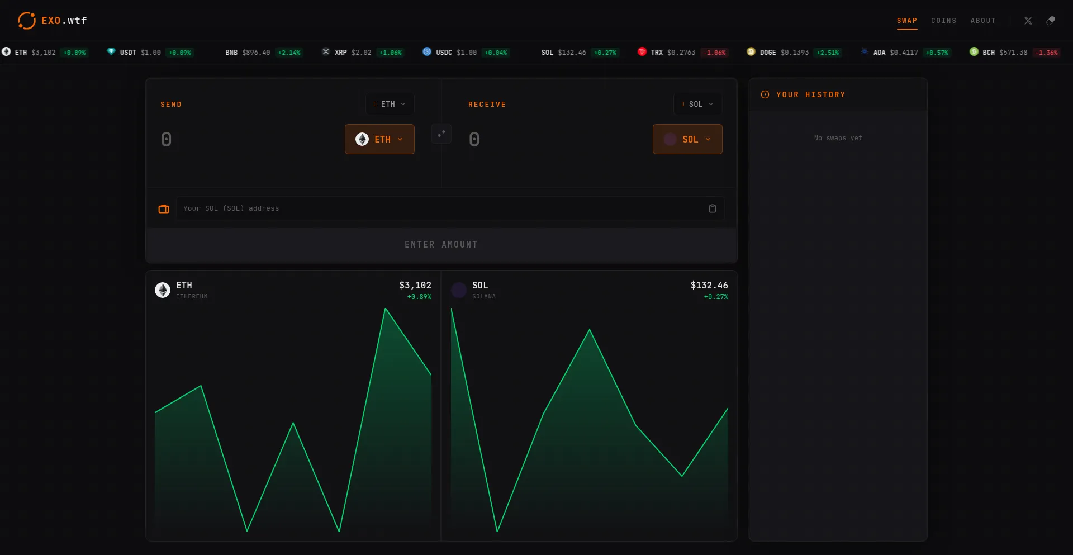Open the About page
Image resolution: width=1073 pixels, height=555 pixels.
coord(982,21)
